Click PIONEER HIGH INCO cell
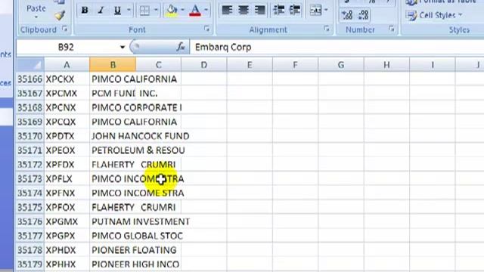Viewport: 484px width, 272px height. click(113, 264)
